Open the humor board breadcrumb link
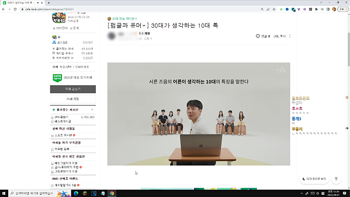The height and width of the screenshot is (197, 350). (124, 19)
